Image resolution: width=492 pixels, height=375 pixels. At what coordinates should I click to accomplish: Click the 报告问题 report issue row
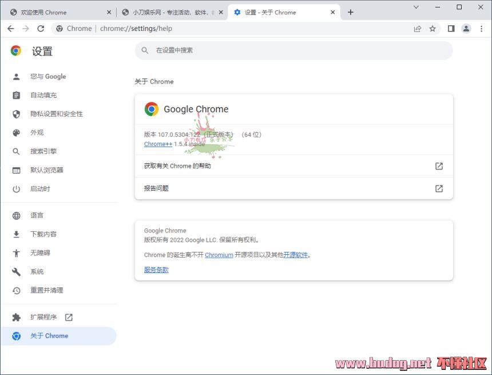(x=293, y=188)
